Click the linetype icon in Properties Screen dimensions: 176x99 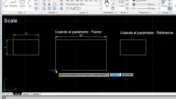pos(134,9)
